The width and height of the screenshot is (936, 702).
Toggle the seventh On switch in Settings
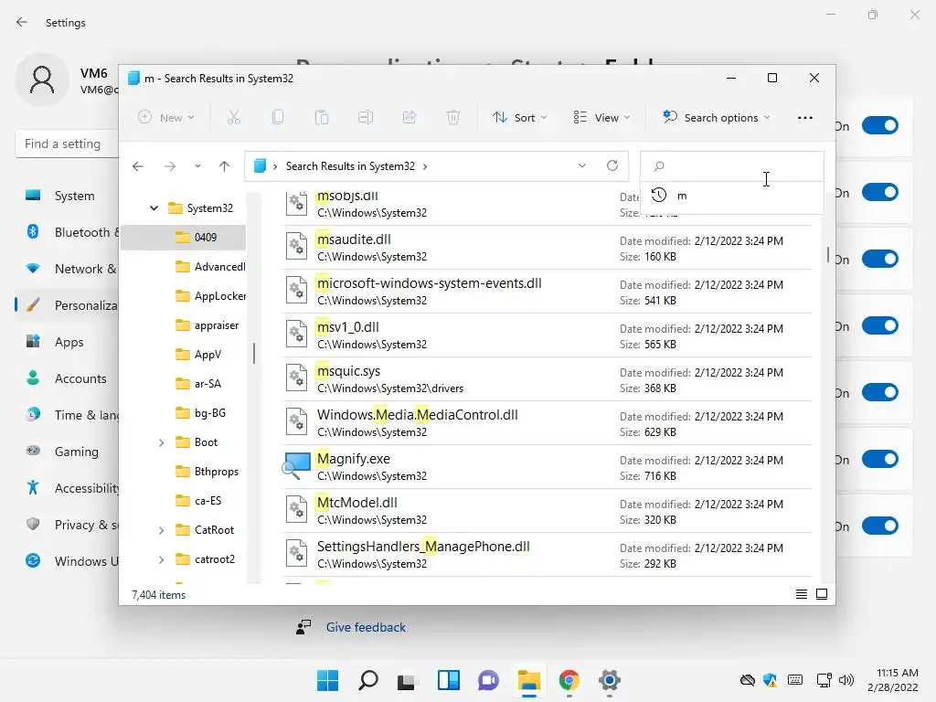[x=880, y=526]
